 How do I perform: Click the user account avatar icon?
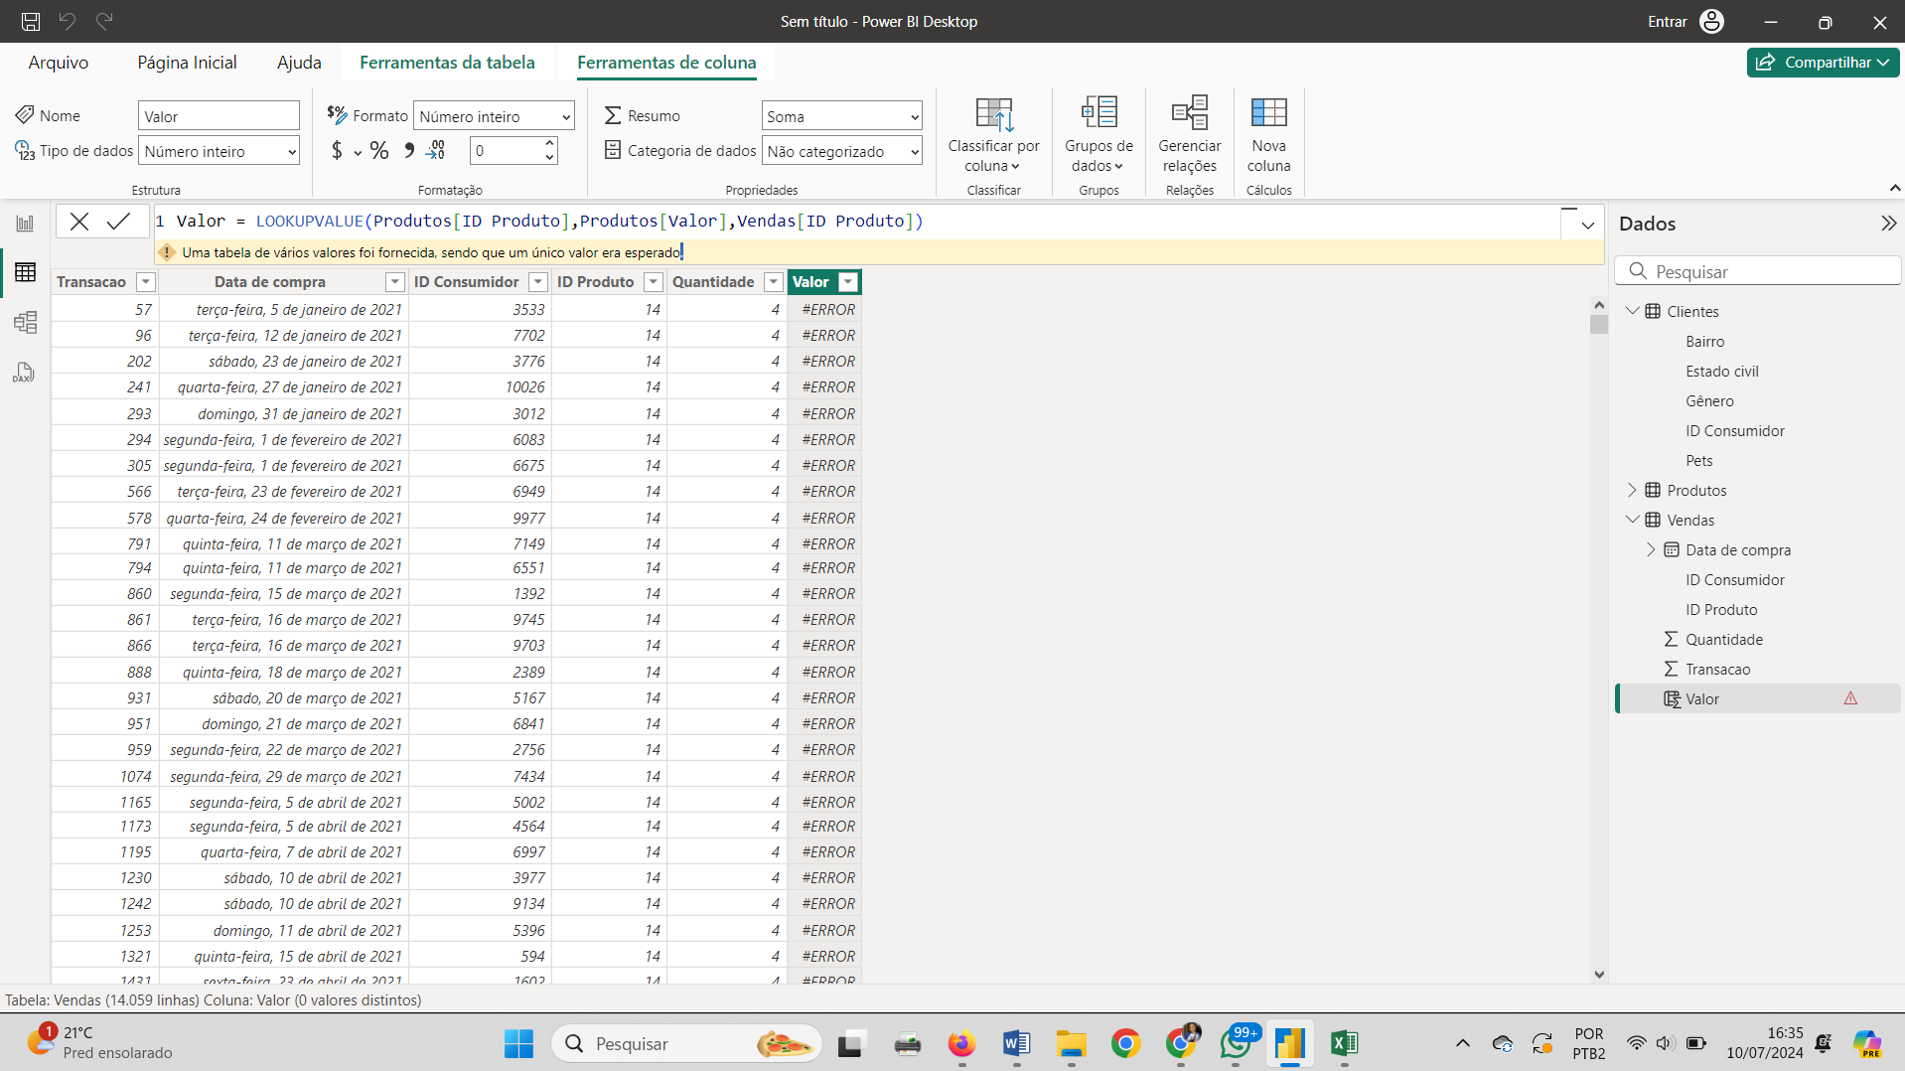pyautogui.click(x=1712, y=21)
